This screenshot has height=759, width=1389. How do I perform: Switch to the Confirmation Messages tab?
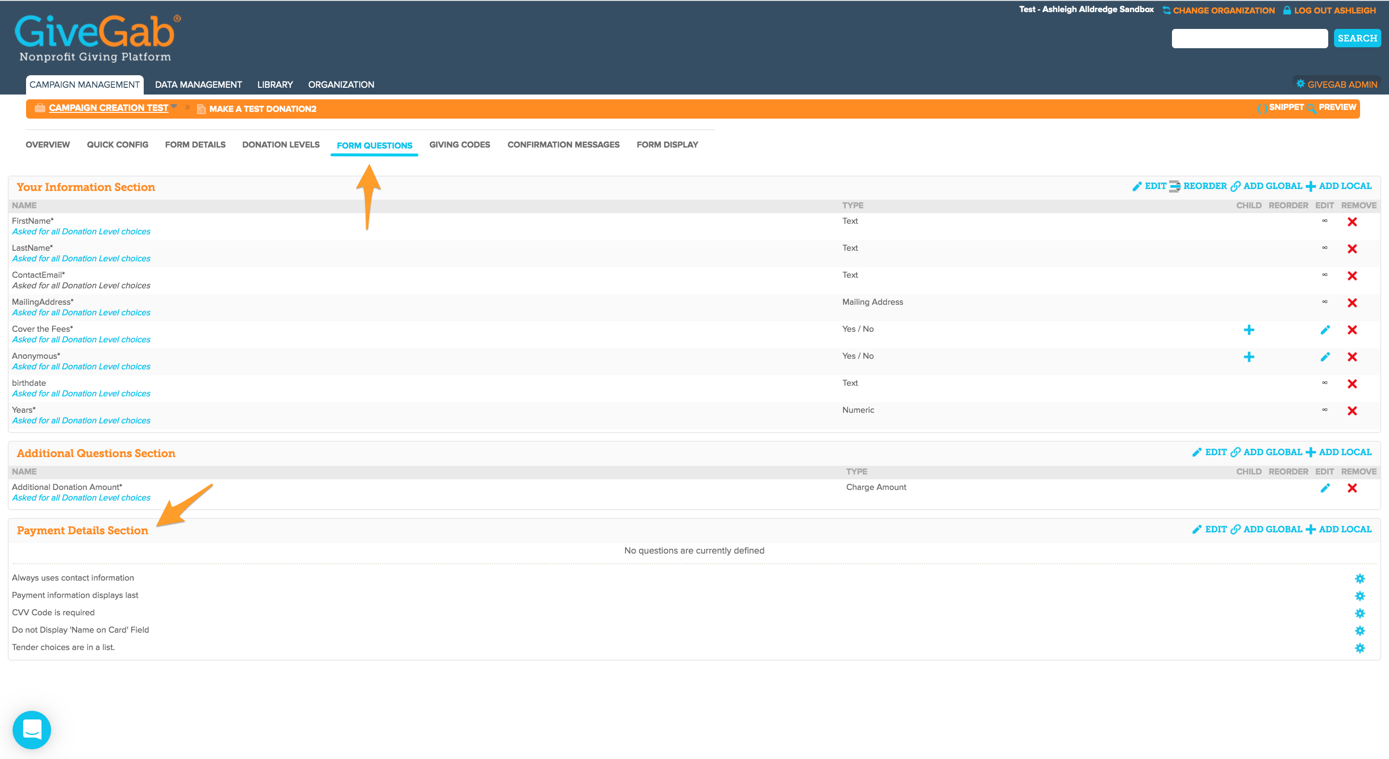[x=563, y=145]
